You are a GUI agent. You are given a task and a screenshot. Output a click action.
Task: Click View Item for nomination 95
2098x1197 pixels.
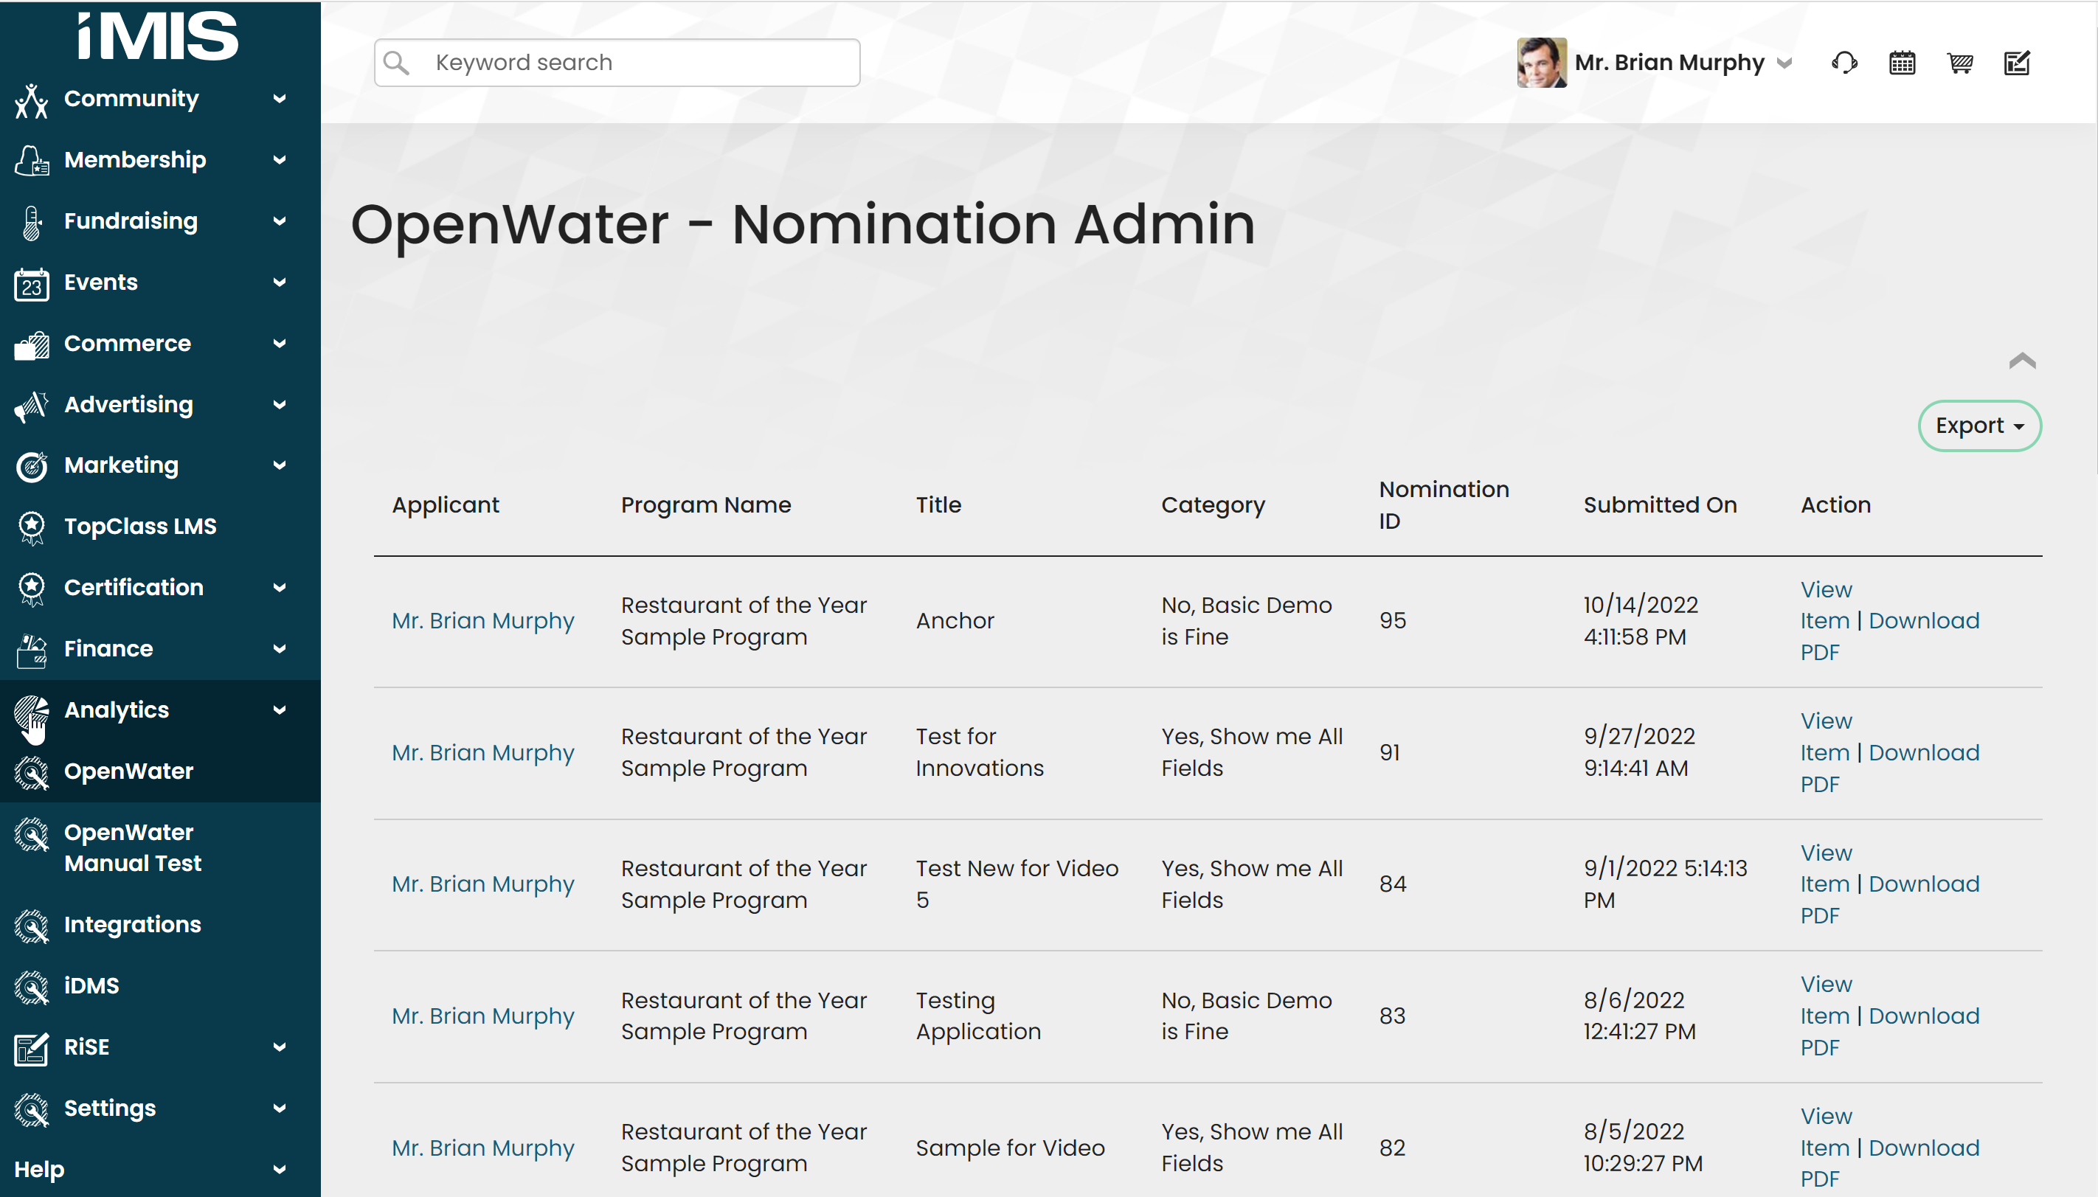pyautogui.click(x=1826, y=605)
